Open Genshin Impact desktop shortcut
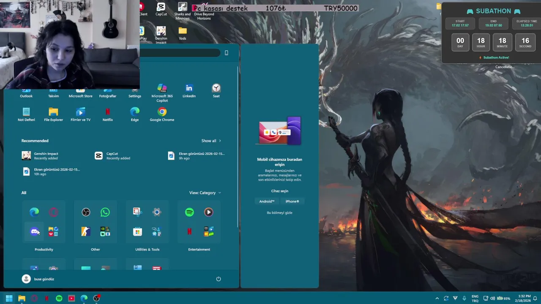The height and width of the screenshot is (304, 541). click(161, 35)
